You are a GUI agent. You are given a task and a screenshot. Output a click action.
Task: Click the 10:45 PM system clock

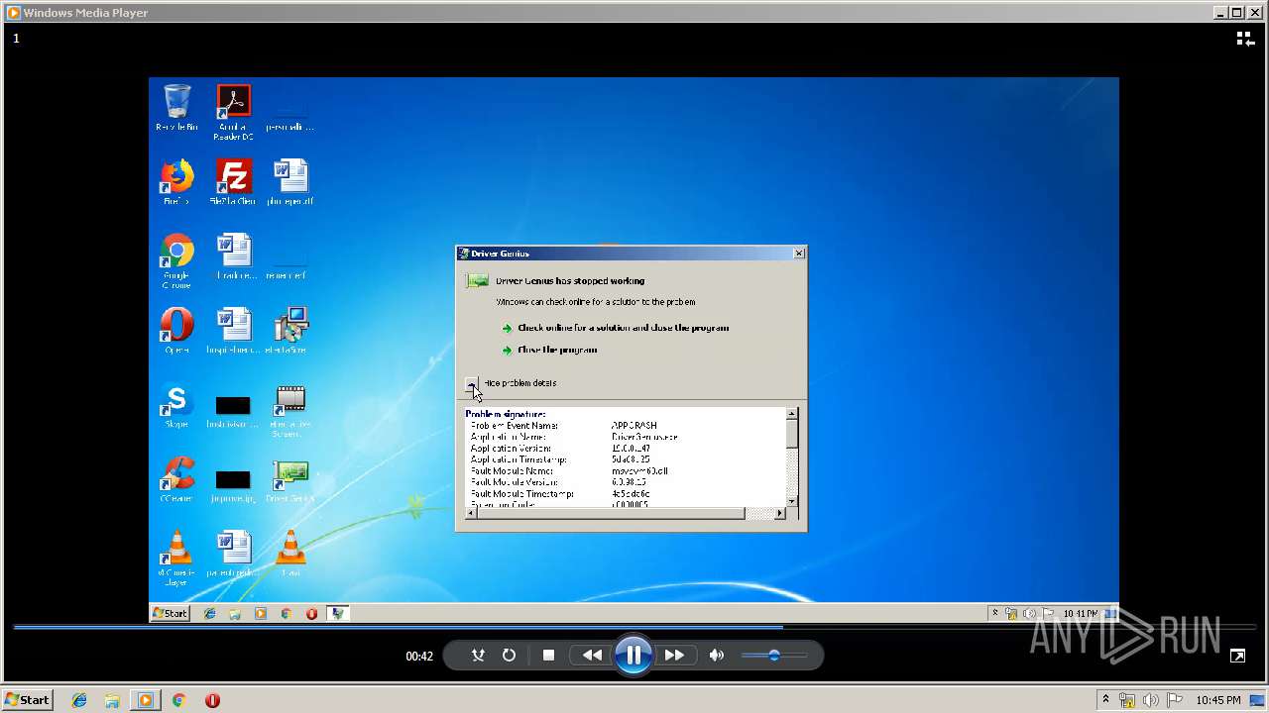tap(1217, 700)
